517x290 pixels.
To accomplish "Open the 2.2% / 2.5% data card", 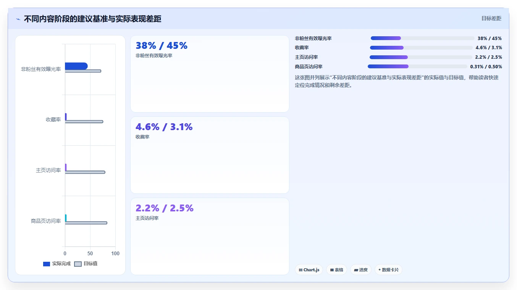I will coord(210,236).
